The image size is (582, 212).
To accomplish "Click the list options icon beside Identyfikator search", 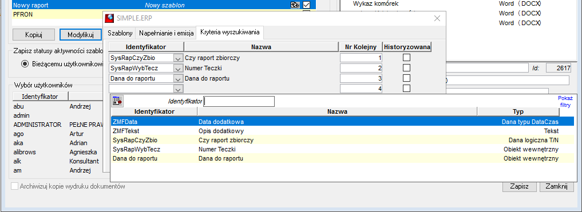I will click(x=118, y=101).
